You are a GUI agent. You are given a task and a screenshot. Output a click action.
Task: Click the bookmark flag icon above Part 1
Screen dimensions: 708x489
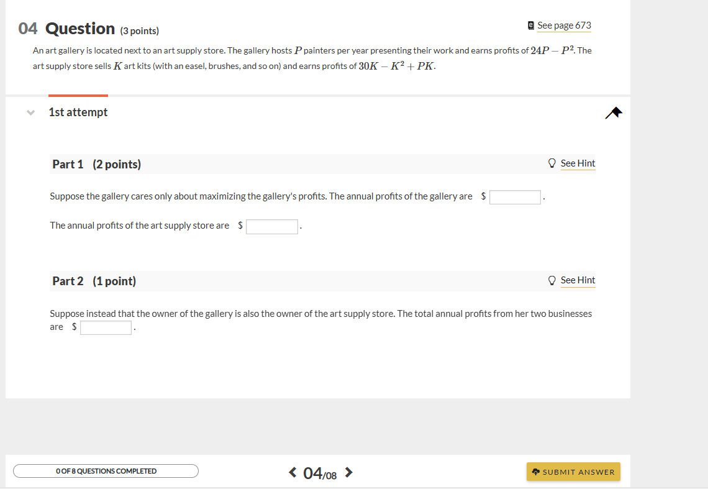613,112
